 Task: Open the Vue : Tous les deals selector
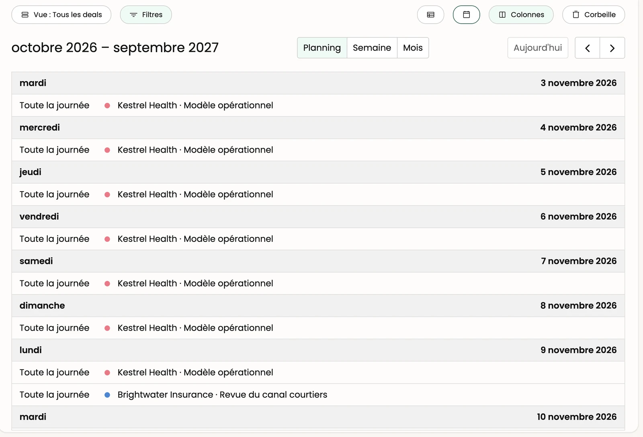click(x=61, y=15)
